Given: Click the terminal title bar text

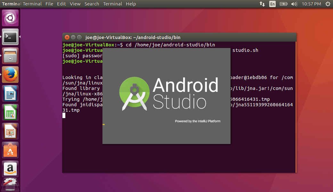Looking at the screenshot, I should tap(133, 37).
